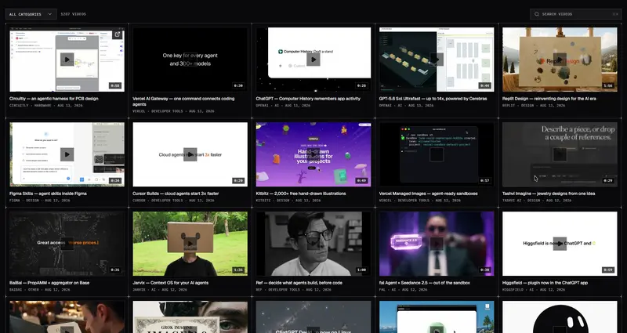Click 'BAIBAI · OTHER · AUG 12, 2026' meta line

click(40, 289)
